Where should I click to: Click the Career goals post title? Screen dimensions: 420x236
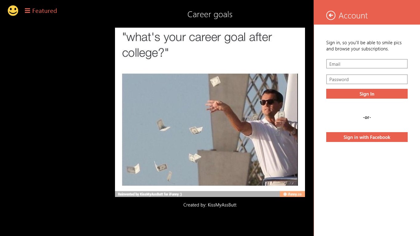210,14
